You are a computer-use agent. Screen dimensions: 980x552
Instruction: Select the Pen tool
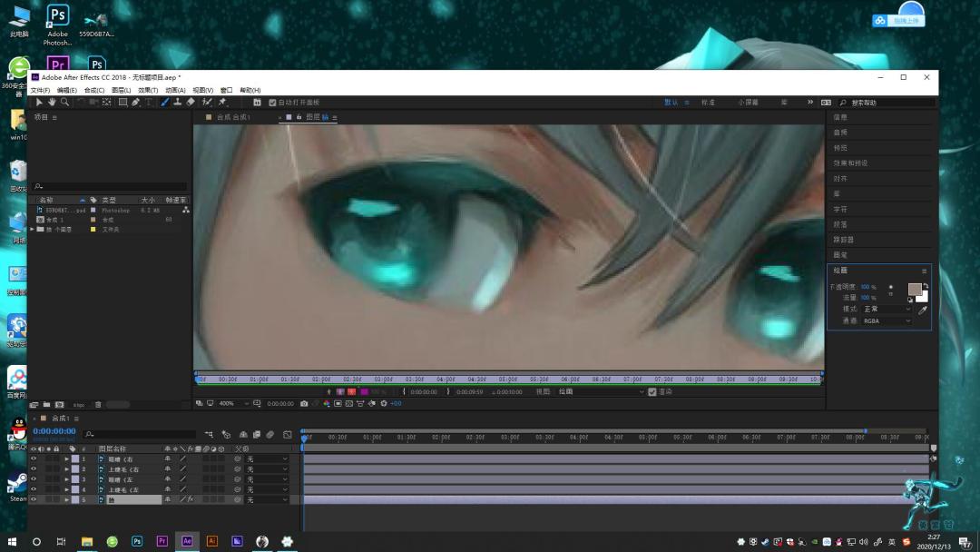point(135,102)
